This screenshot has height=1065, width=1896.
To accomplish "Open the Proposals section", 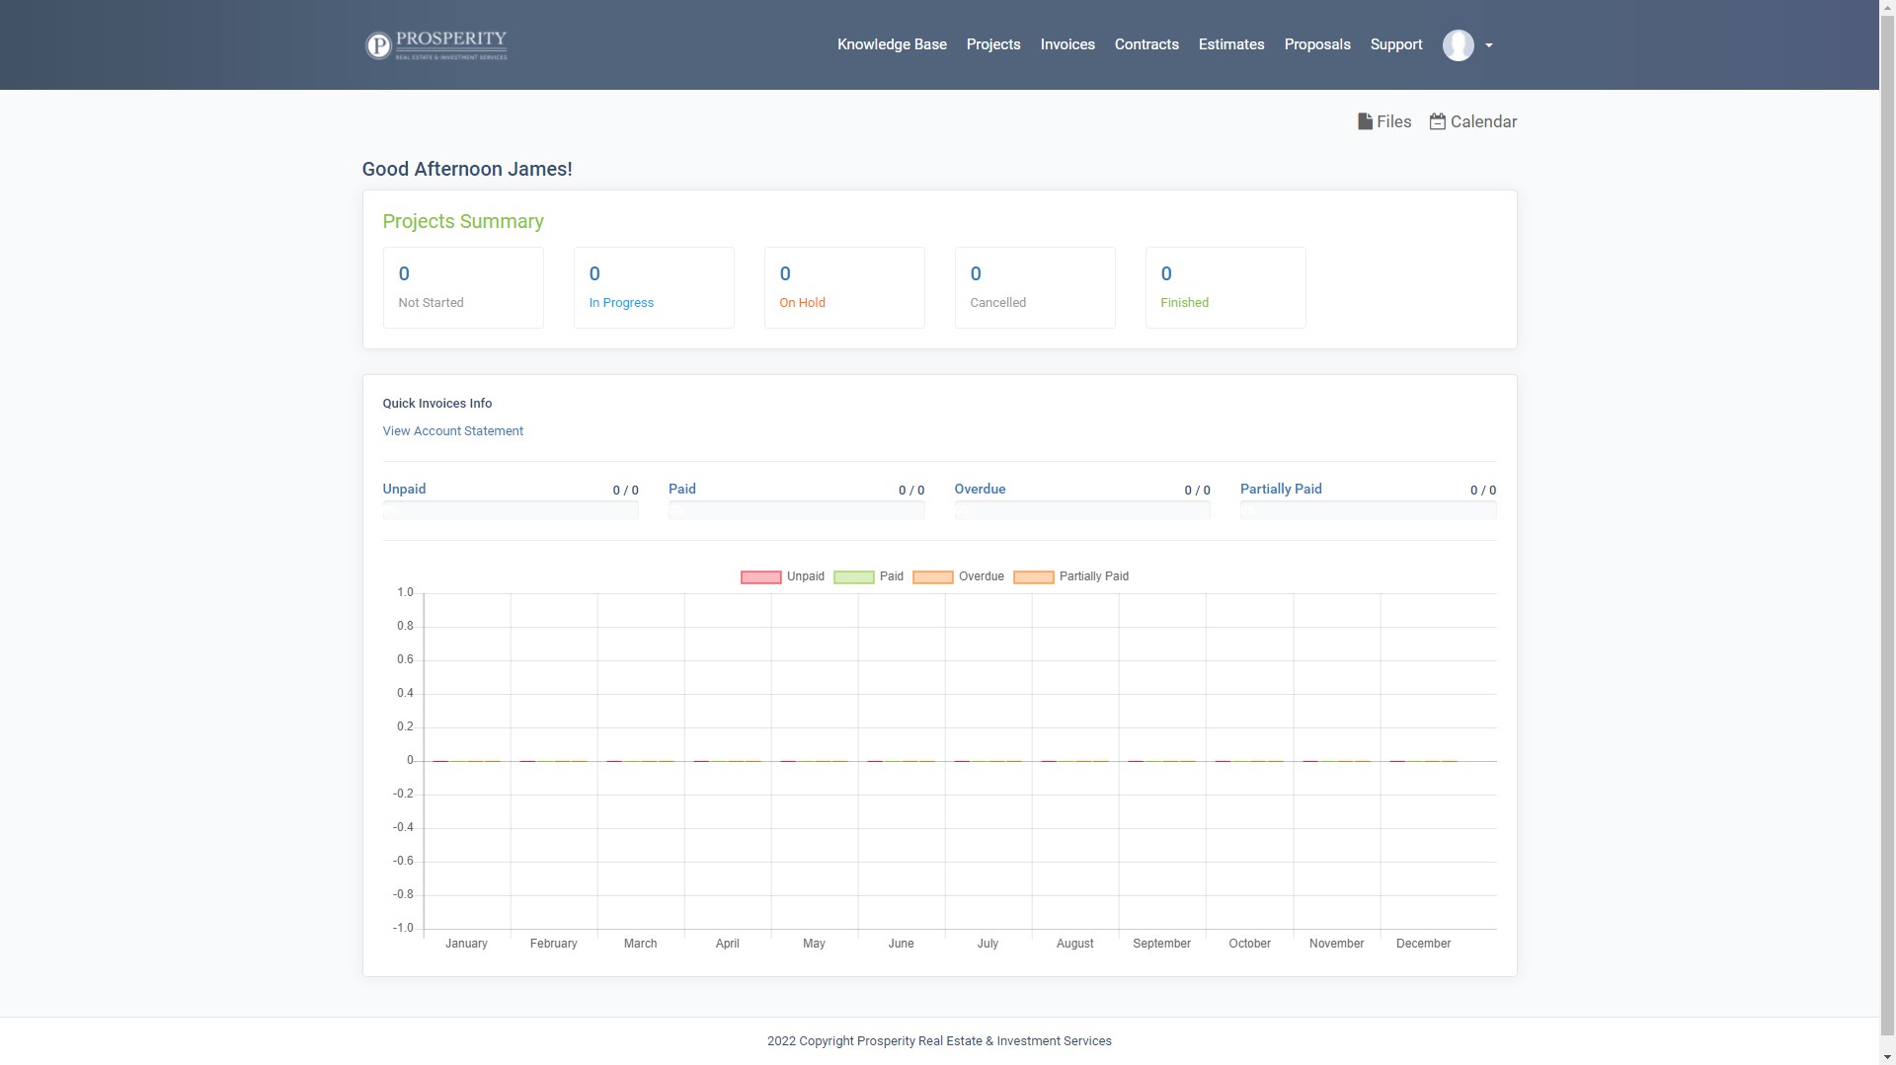I will pos(1316,44).
